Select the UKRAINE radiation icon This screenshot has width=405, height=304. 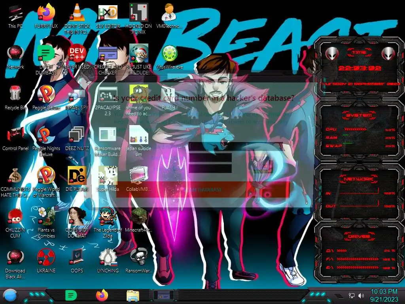point(46,260)
